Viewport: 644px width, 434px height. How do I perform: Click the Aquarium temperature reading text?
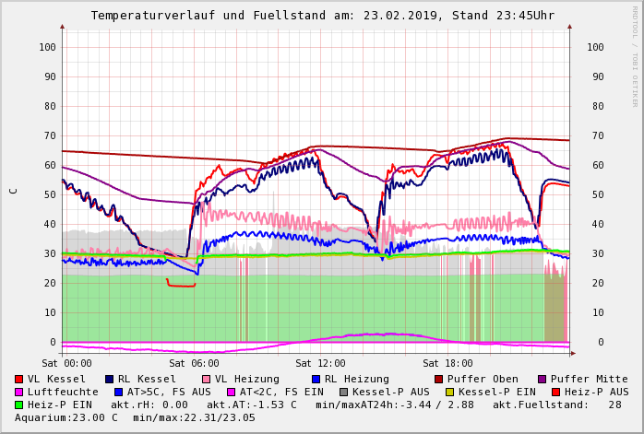[66, 417]
